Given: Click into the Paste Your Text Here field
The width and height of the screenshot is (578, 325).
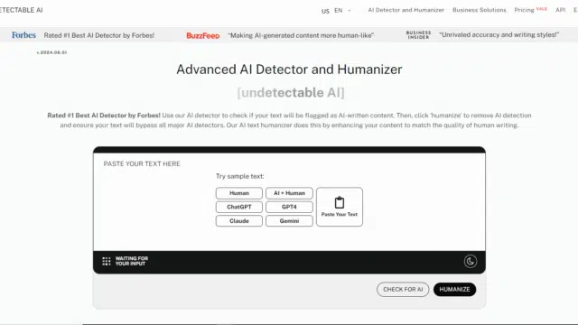Looking at the screenshot, I should pyautogui.click(x=289, y=202).
